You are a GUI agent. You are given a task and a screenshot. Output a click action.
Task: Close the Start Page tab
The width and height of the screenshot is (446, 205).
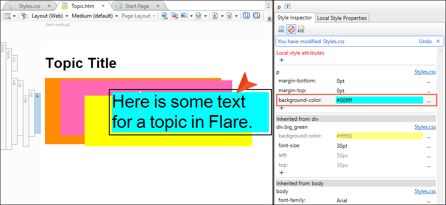click(157, 6)
